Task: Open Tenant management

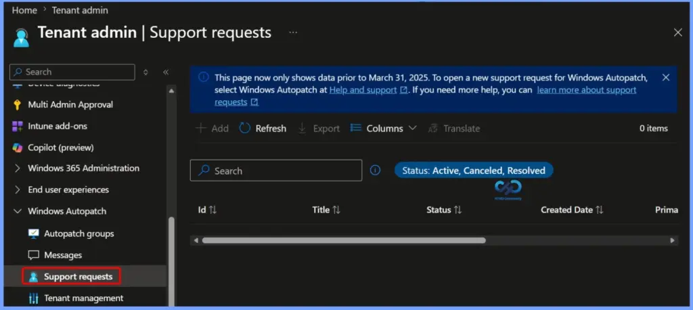Action: point(83,298)
